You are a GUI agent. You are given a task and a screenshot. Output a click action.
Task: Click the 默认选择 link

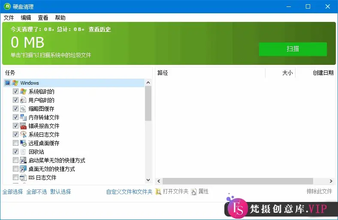(x=60, y=192)
